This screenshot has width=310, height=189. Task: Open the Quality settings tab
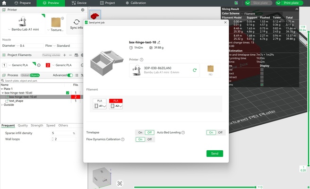point(23,125)
